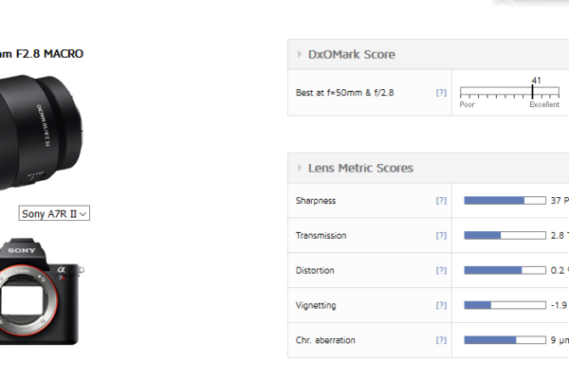Click the Vignetting score bar

tap(505, 305)
